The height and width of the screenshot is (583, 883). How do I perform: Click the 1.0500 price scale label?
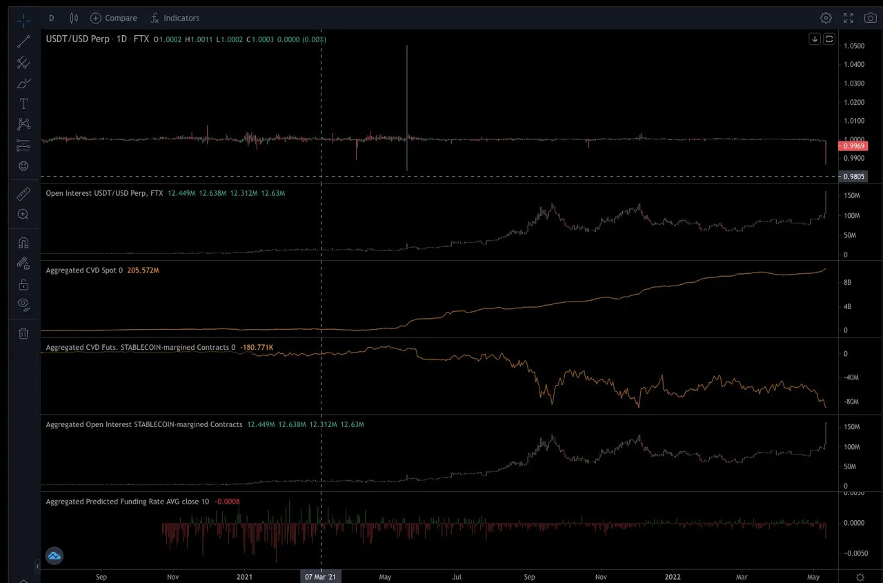click(x=854, y=46)
